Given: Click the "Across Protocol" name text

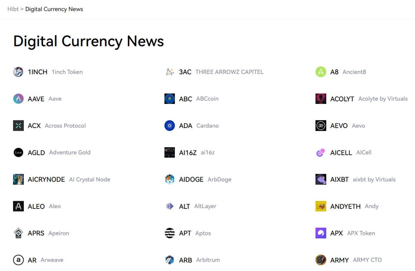Looking at the screenshot, I should click(x=65, y=126).
